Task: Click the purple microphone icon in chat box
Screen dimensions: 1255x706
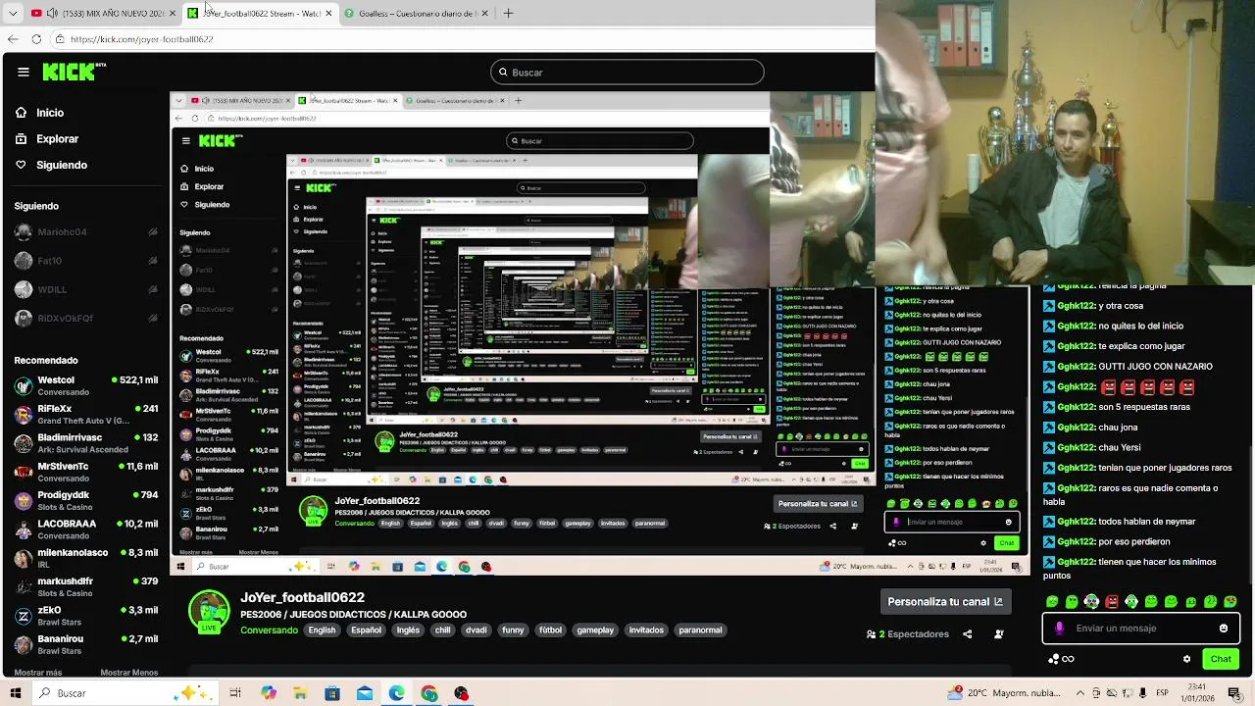Action: coord(1059,629)
